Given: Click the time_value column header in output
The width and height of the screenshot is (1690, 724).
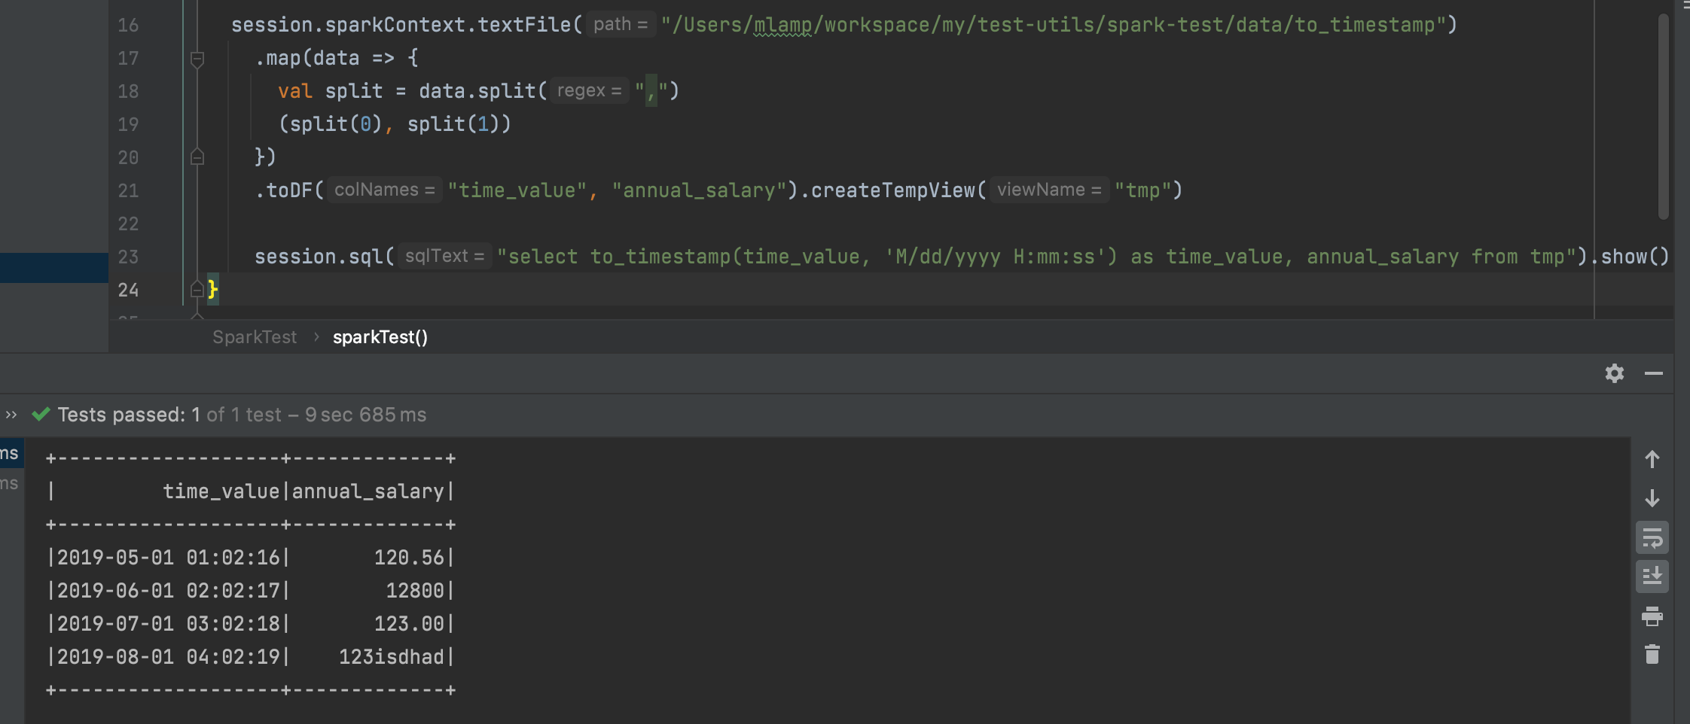Looking at the screenshot, I should click(221, 491).
